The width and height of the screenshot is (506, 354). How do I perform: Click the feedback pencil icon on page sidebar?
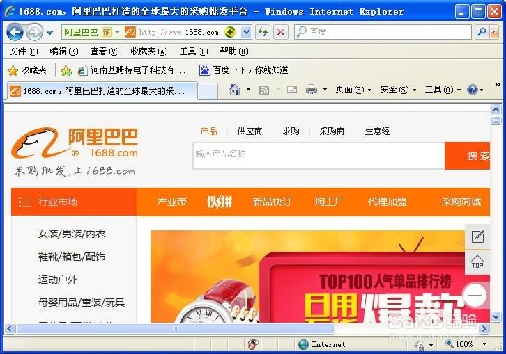point(477,236)
